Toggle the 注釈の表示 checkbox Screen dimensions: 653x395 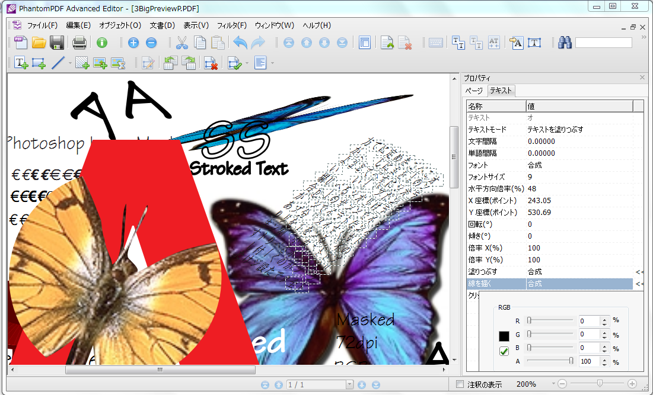coord(460,384)
